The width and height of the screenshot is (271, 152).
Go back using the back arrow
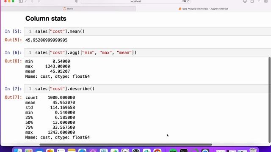point(32,1)
